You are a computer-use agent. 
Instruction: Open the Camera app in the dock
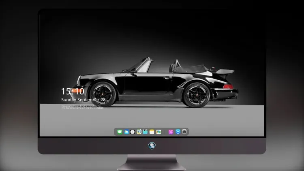184,132
